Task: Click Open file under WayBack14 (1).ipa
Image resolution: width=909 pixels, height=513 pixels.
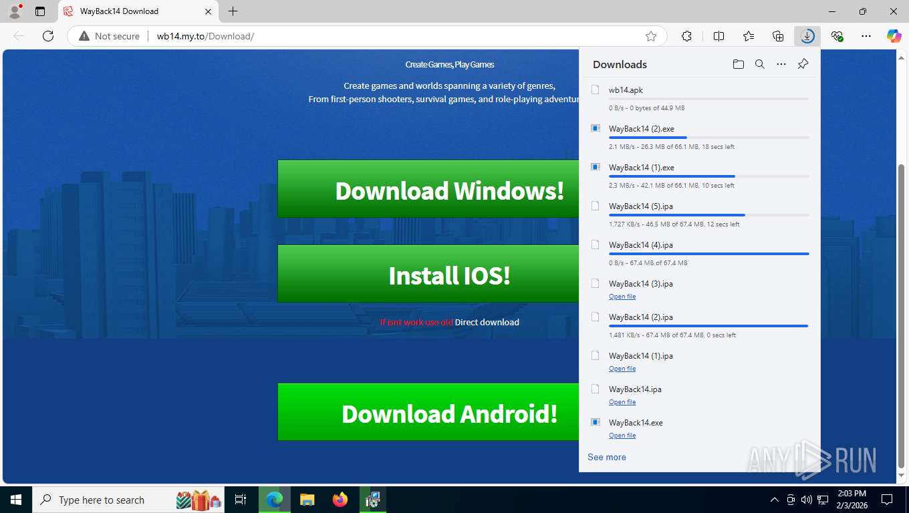Action: 622,369
